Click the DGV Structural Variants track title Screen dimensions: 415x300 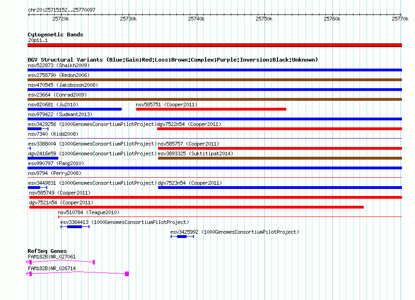click(x=173, y=60)
